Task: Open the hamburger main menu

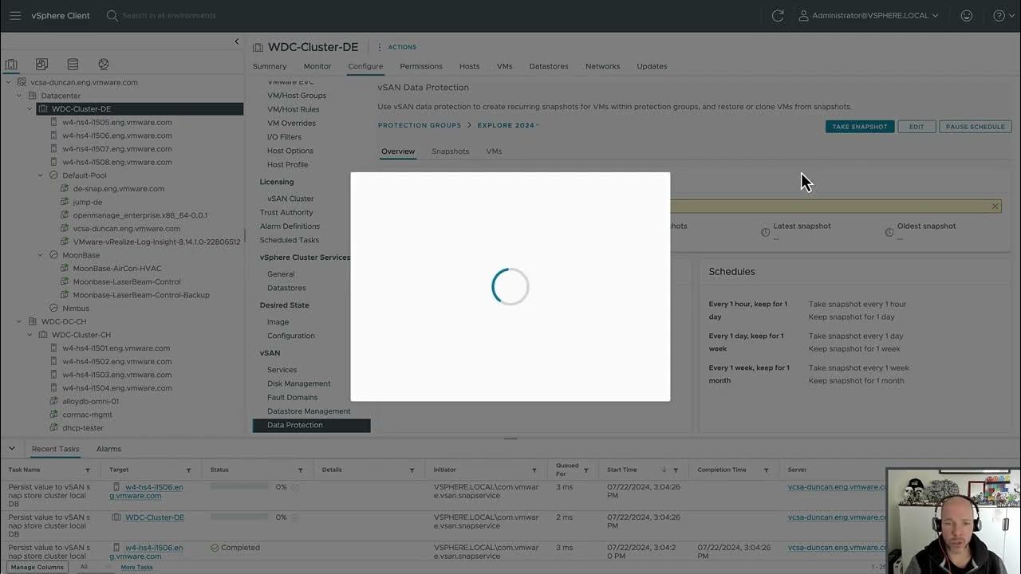Action: point(15,15)
